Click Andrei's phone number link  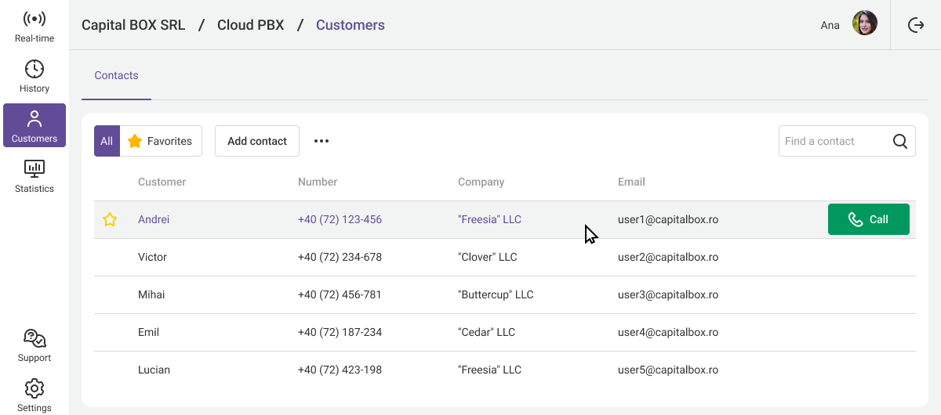pos(340,220)
